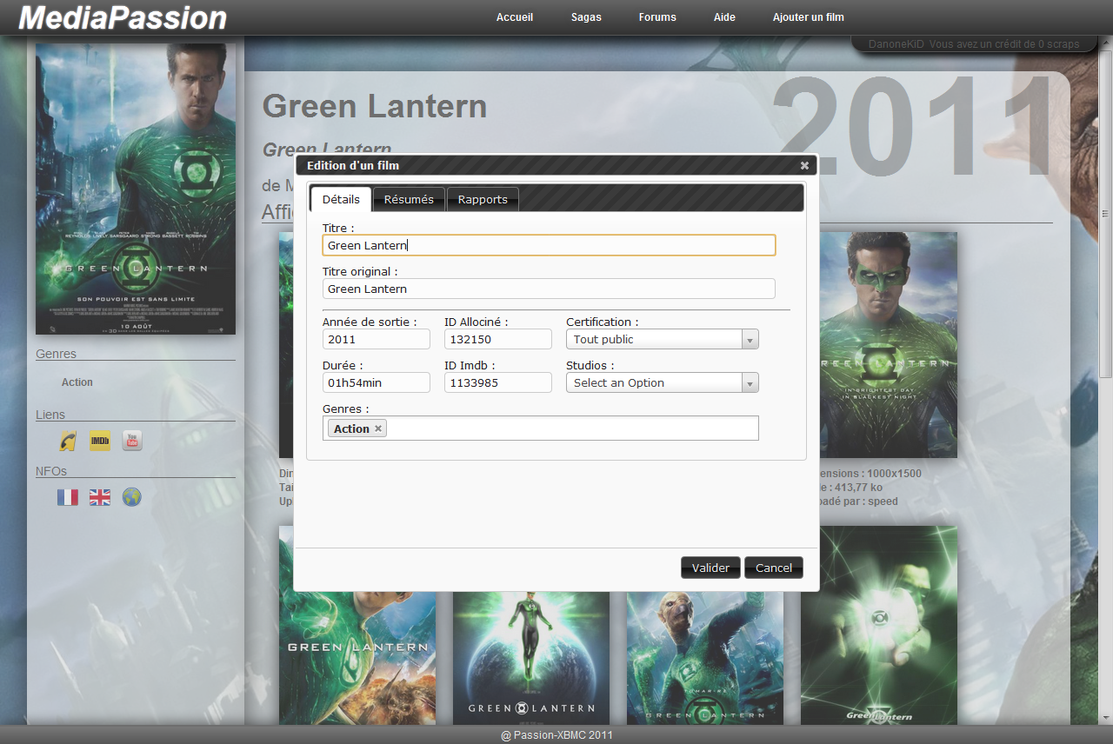
Task: Open the Allociné link icon
Action: (68, 441)
